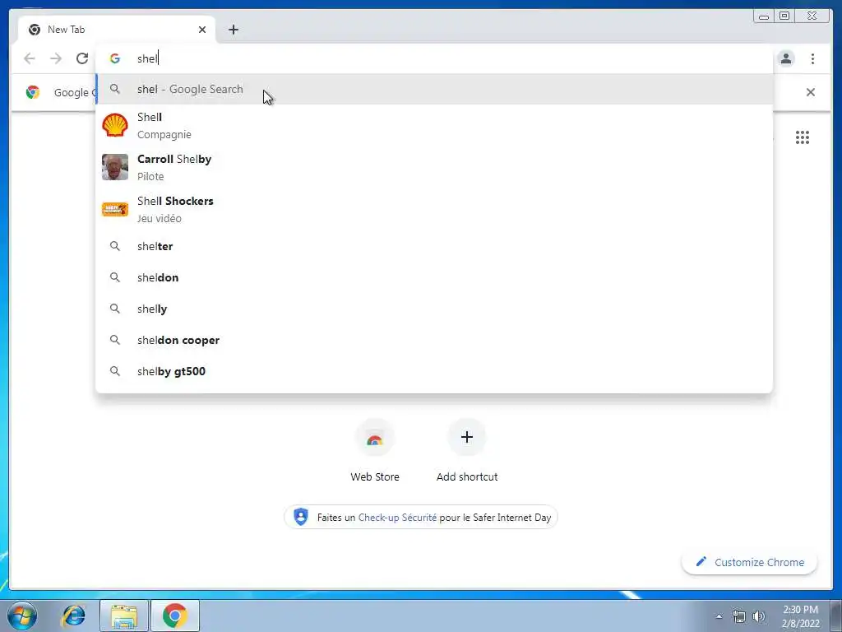This screenshot has height=632, width=842.
Task: Choose the 'shelby gt500' search suggestion
Action: (434, 371)
